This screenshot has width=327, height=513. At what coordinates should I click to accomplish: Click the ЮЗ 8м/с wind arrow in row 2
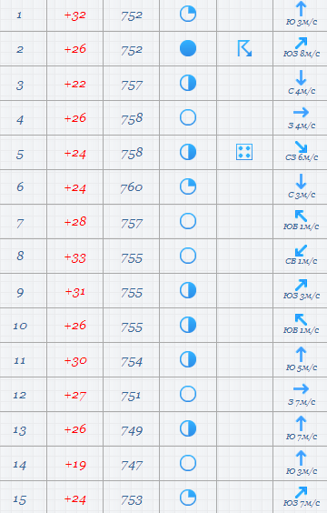pyautogui.click(x=301, y=43)
